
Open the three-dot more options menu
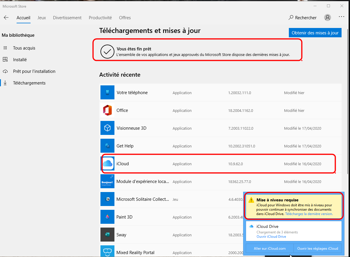click(342, 17)
